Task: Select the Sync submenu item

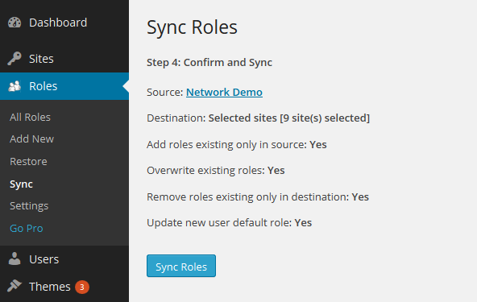Action: 21,184
